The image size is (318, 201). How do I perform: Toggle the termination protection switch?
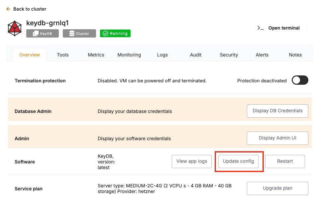click(x=300, y=80)
